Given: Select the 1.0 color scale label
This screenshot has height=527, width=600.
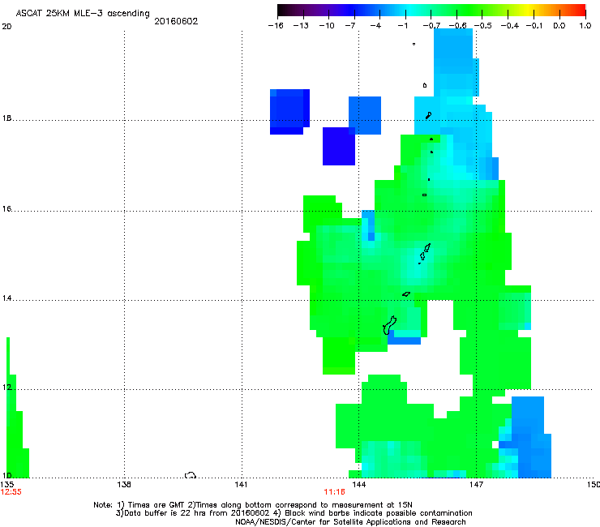Looking at the screenshot, I should point(585,26).
